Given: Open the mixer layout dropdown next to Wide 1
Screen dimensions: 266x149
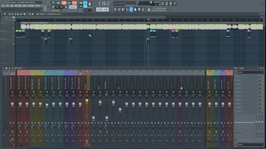Looking at the screenshot, I should click(26, 68).
